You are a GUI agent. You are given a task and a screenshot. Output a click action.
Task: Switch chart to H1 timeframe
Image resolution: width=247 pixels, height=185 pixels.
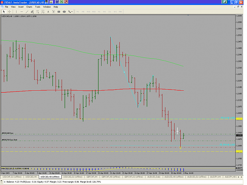(99, 11)
